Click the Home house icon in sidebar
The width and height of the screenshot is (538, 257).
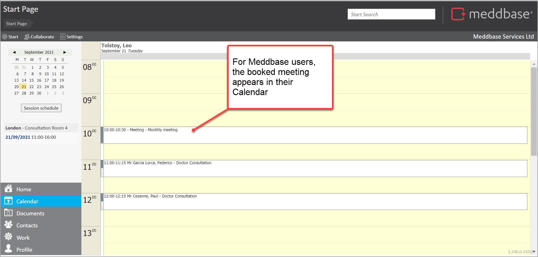[8, 189]
